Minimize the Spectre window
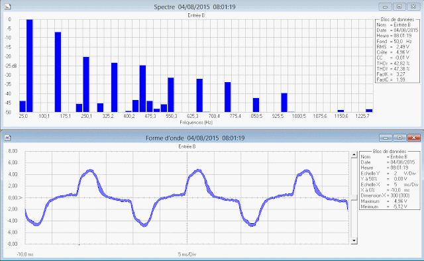The width and height of the screenshot is (424, 261). click(x=386, y=7)
